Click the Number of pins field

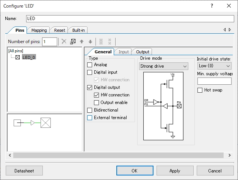pyautogui.click(x=50, y=42)
